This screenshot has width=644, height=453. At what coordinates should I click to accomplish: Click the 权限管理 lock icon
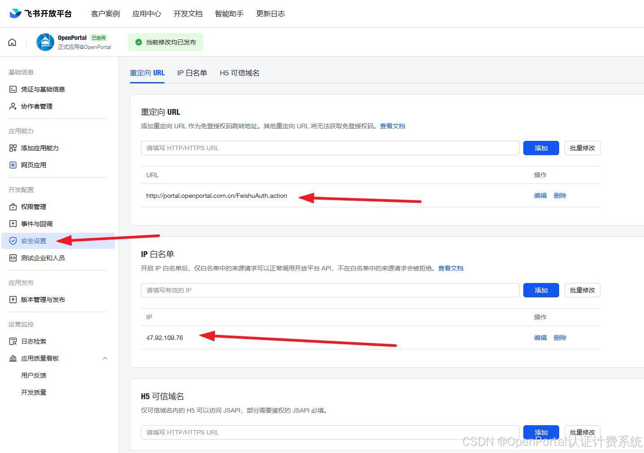coord(13,207)
